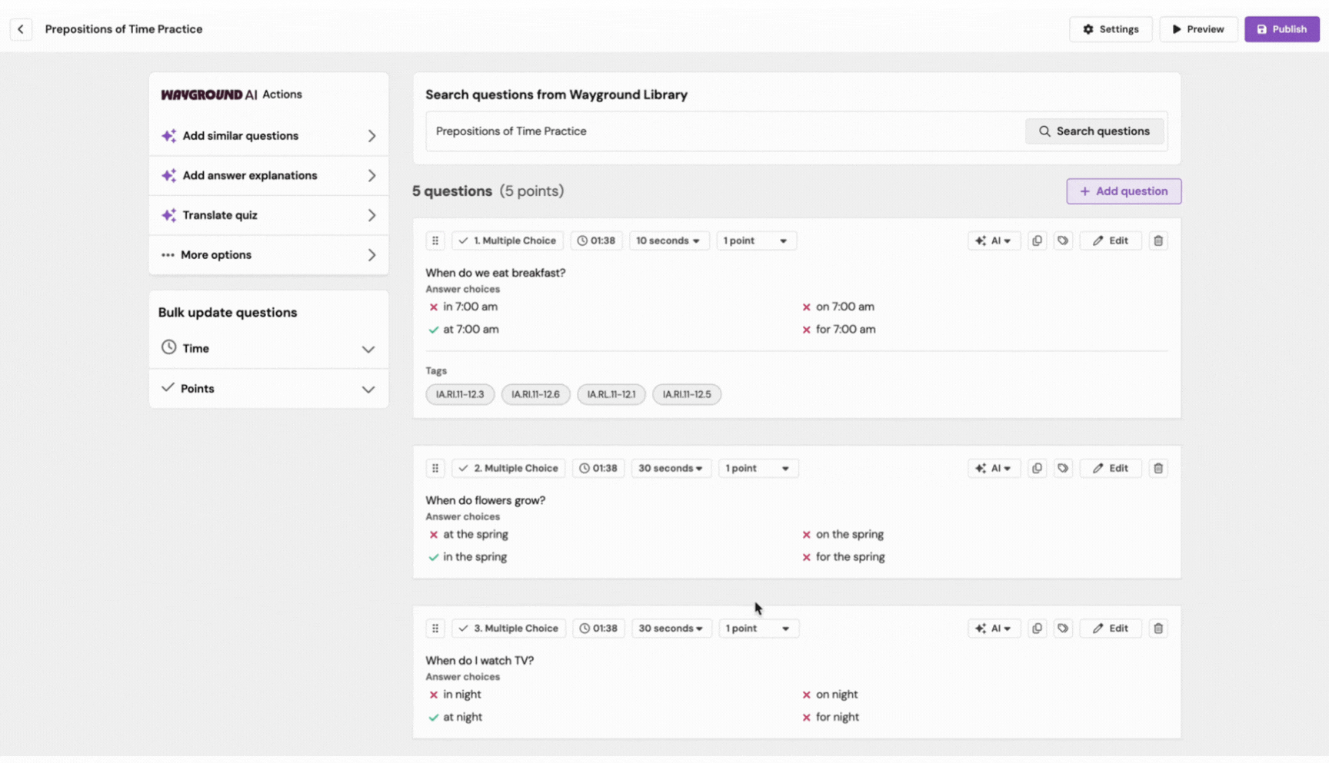Delete question 1 with trash icon
1329x763 pixels.
1158,241
